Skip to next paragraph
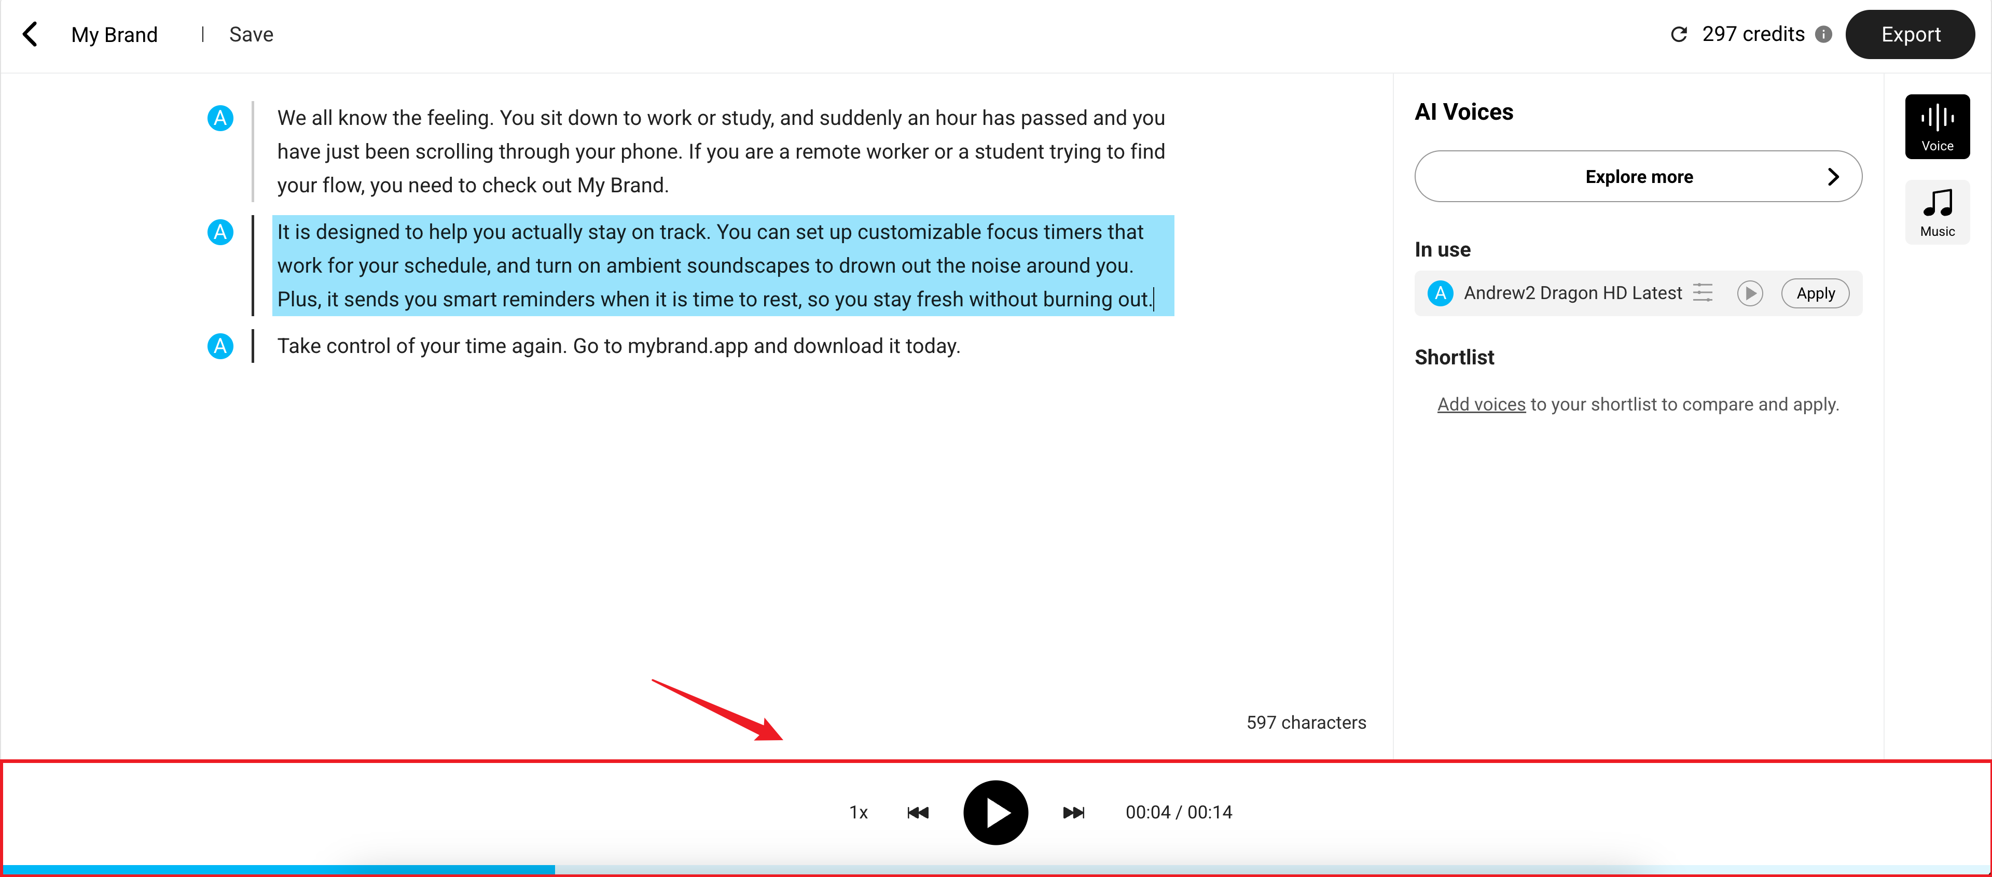This screenshot has height=877, width=1992. pos(1073,812)
